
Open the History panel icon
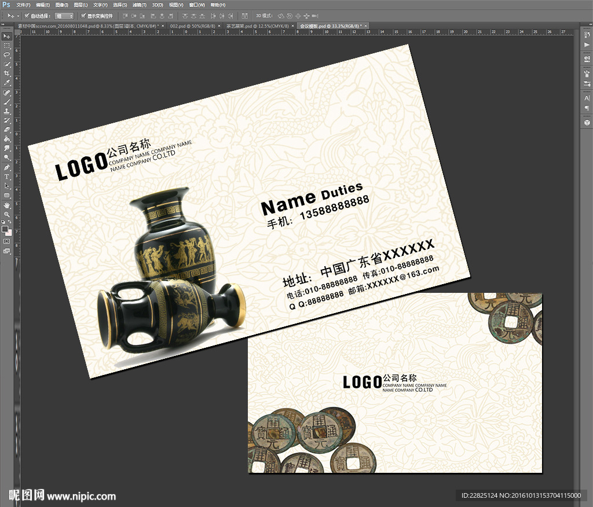tap(587, 35)
